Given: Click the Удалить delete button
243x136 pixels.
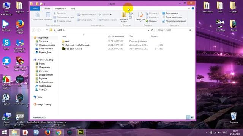Looking at the screenshot, I should coord(105,15).
